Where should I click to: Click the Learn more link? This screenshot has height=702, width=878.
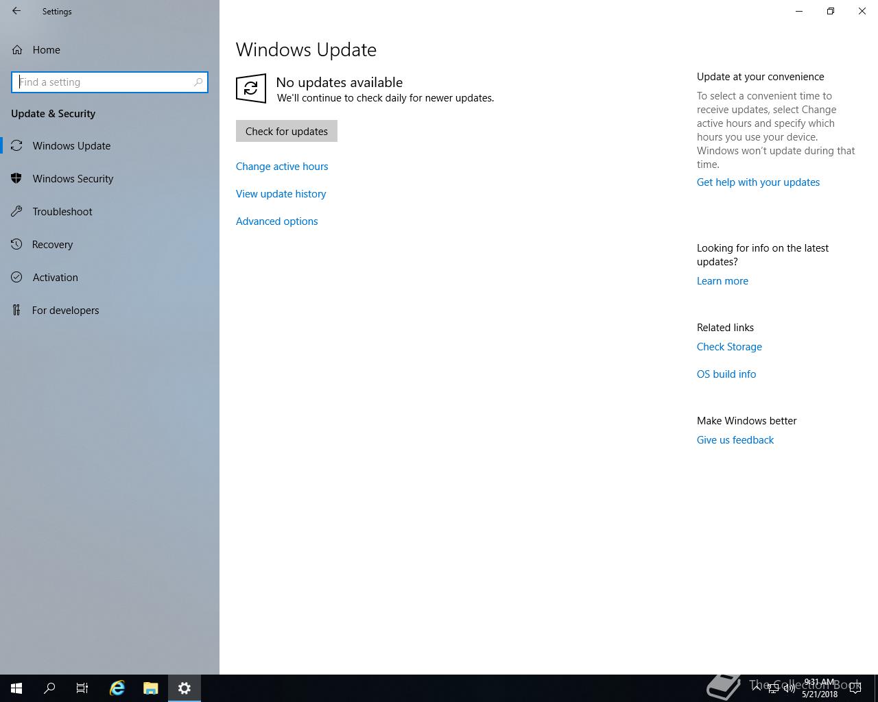click(x=722, y=281)
